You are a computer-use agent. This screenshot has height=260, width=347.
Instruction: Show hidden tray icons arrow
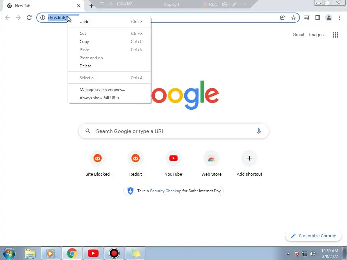(288, 254)
